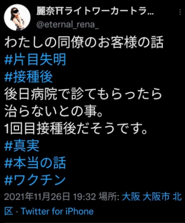Viewport: 185px width, 223px height.
Task: Open the circular profile avatar photo
Action: pyautogui.click(x=17, y=18)
